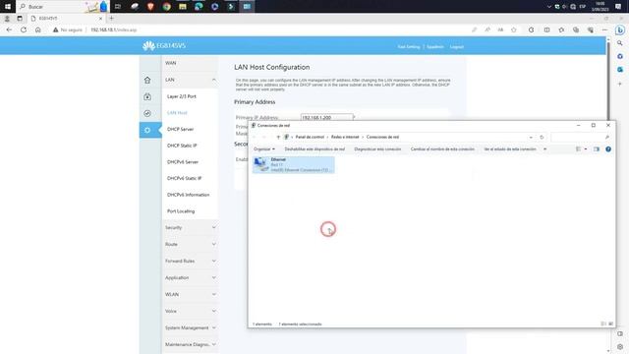
Task: Expand the Forward Rules menu
Action: pyautogui.click(x=190, y=261)
